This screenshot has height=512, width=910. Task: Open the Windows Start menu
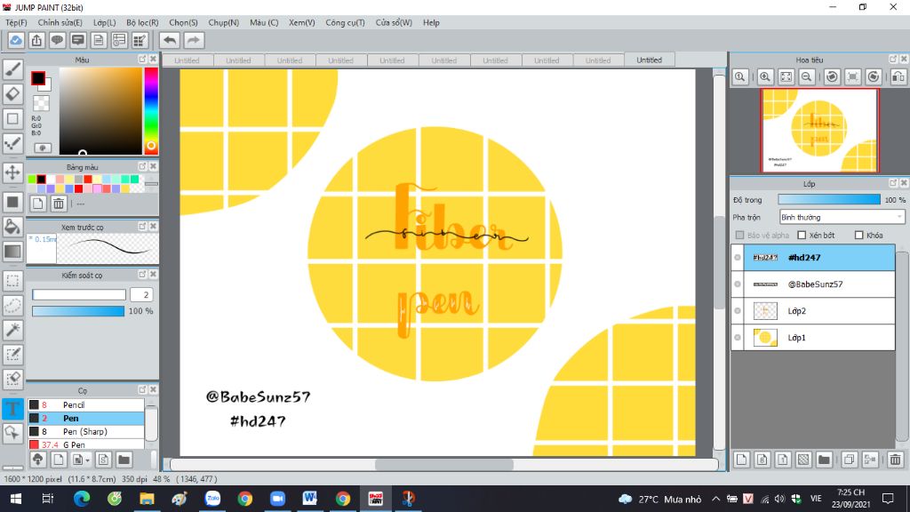click(x=16, y=499)
